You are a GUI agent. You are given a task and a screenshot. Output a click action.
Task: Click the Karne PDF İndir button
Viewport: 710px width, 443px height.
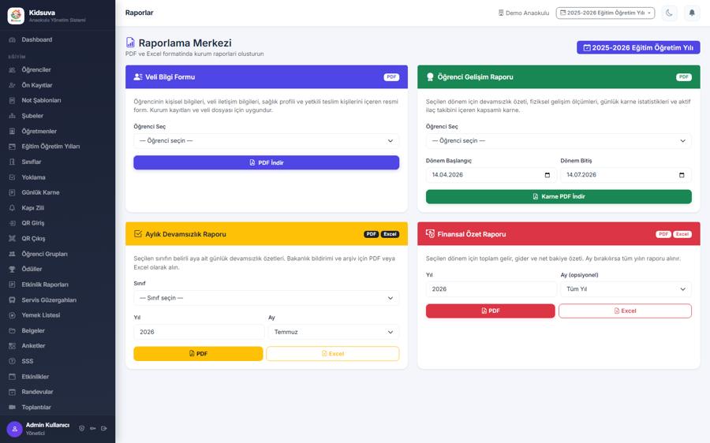[559, 196]
